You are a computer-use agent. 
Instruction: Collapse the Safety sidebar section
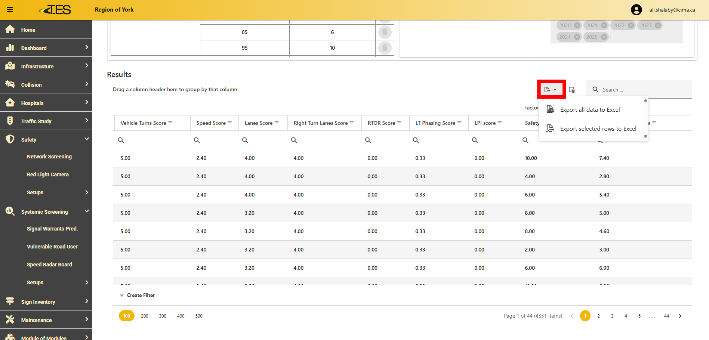46,139
